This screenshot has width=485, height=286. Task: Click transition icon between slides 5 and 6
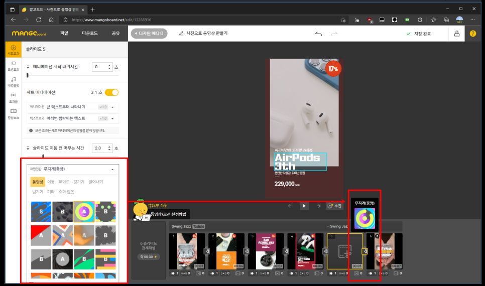click(365, 251)
